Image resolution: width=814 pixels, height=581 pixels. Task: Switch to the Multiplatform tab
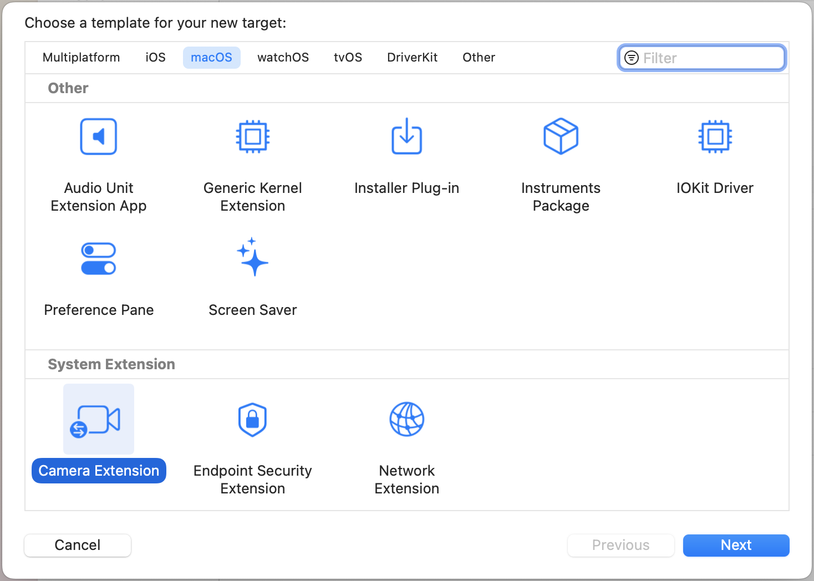point(82,58)
